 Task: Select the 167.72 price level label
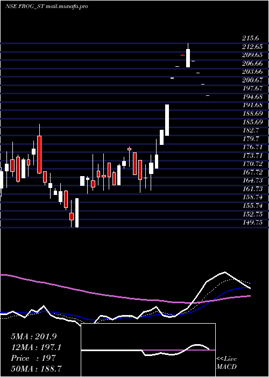(x=252, y=172)
